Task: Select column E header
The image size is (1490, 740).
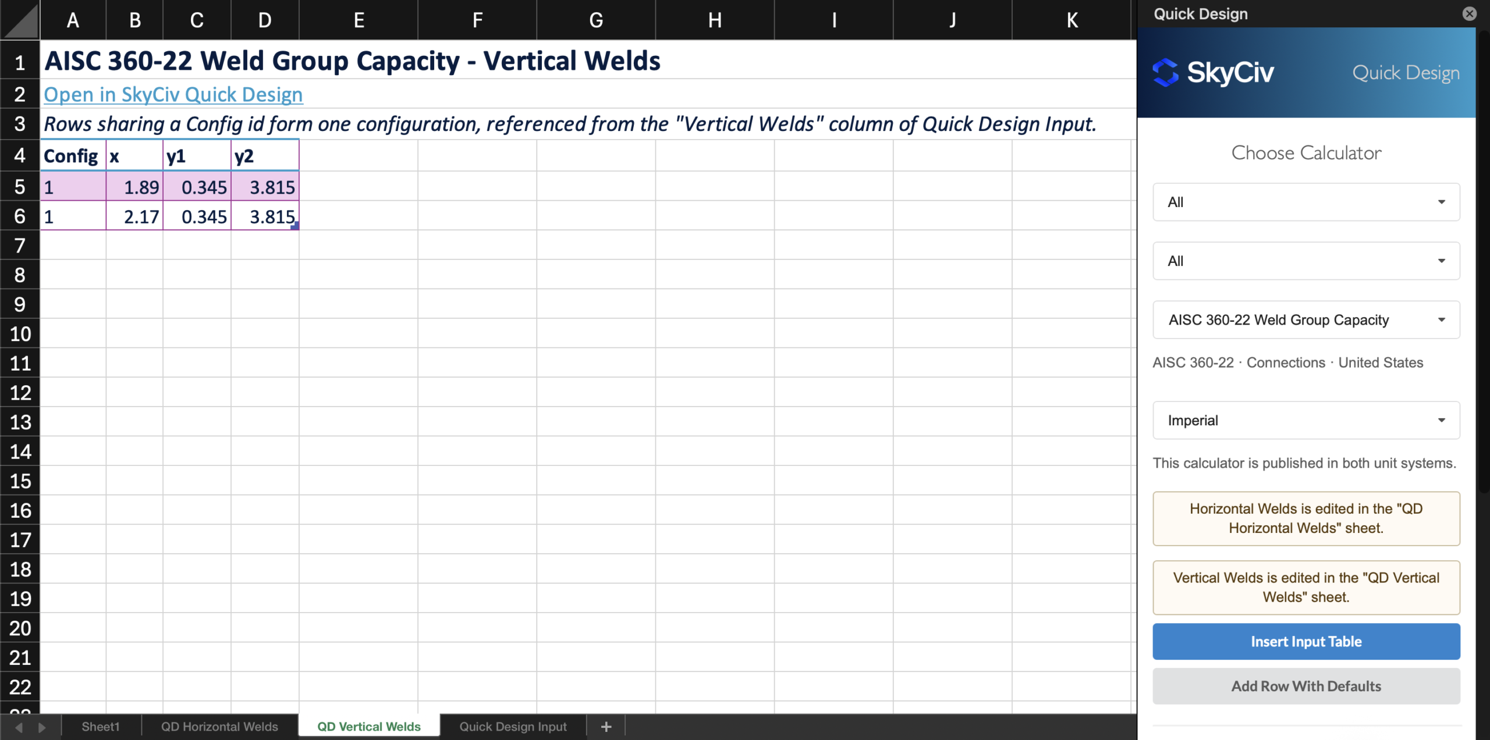Action: pyautogui.click(x=359, y=20)
